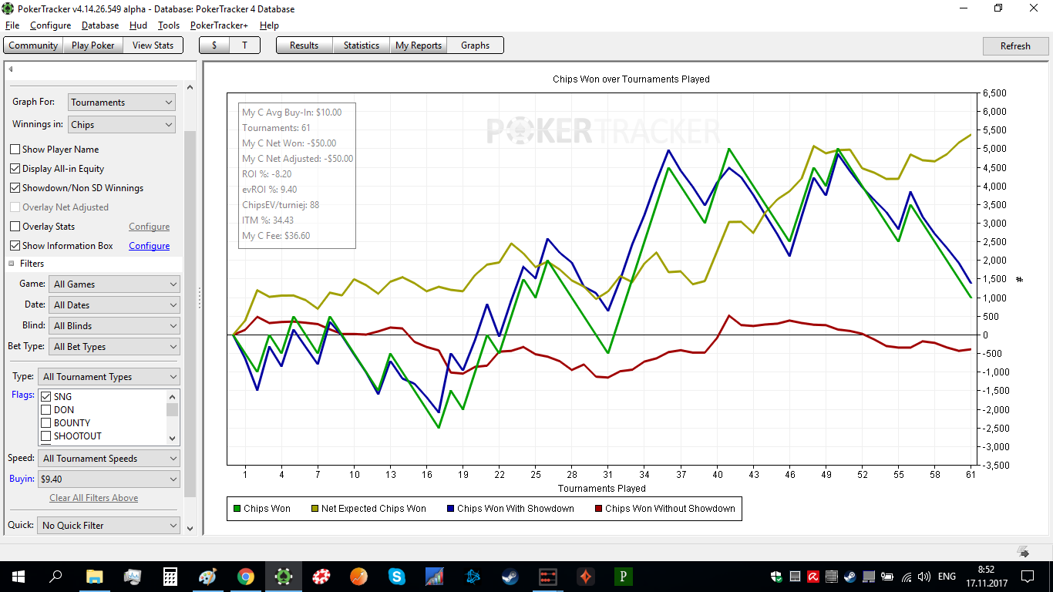Open the tournament Speed dropdown
The image size is (1053, 592).
tap(109, 459)
